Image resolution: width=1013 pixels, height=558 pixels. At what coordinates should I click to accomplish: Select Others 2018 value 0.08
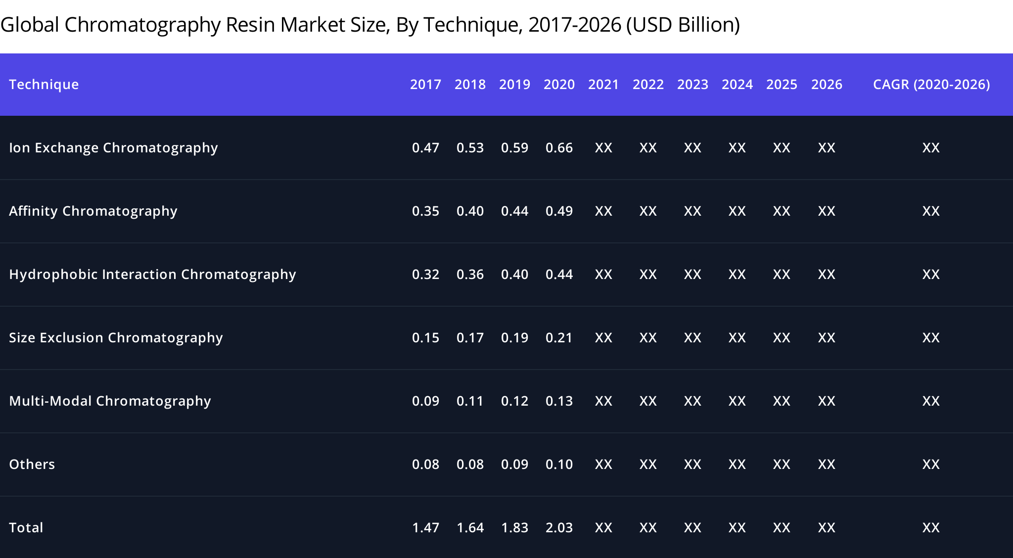coord(470,465)
